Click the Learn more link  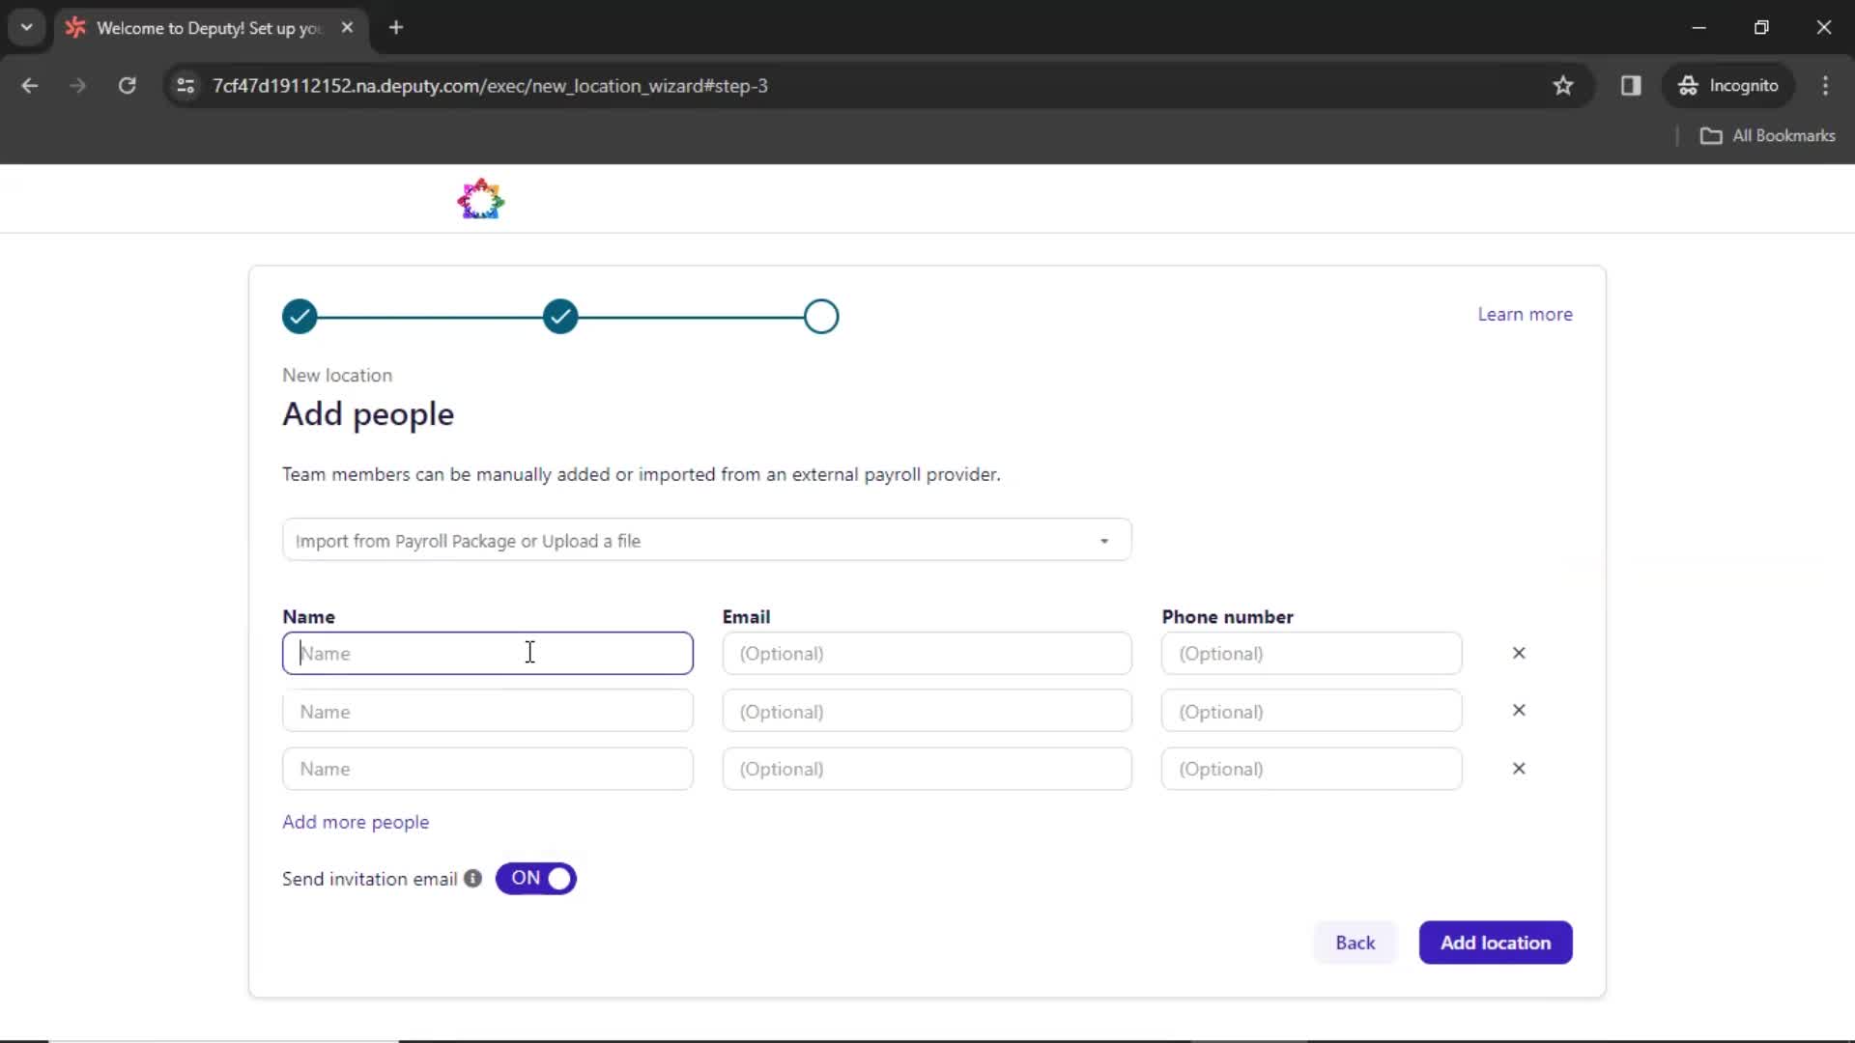1527,313
